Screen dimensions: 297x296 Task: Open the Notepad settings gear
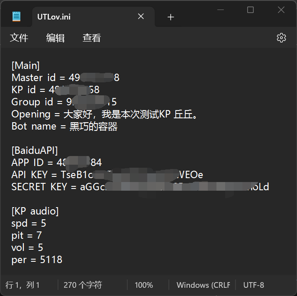pos(281,38)
